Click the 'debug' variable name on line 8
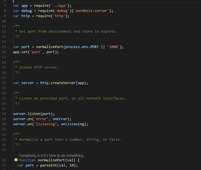 click(27, 11)
